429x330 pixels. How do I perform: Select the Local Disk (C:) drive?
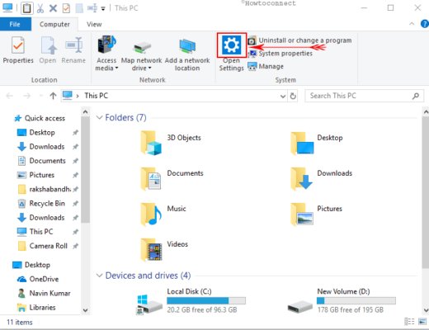pyautogui.click(x=191, y=301)
